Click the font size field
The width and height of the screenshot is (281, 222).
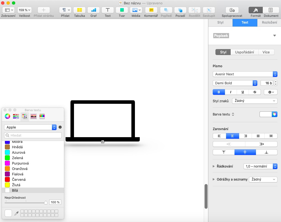(x=267, y=83)
